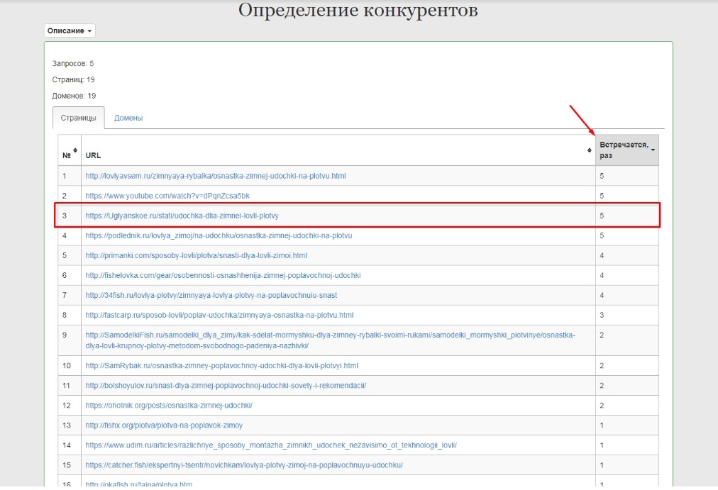This screenshot has height=490, width=718.
Task: Open www.udim.ru articles link
Action: (271, 445)
